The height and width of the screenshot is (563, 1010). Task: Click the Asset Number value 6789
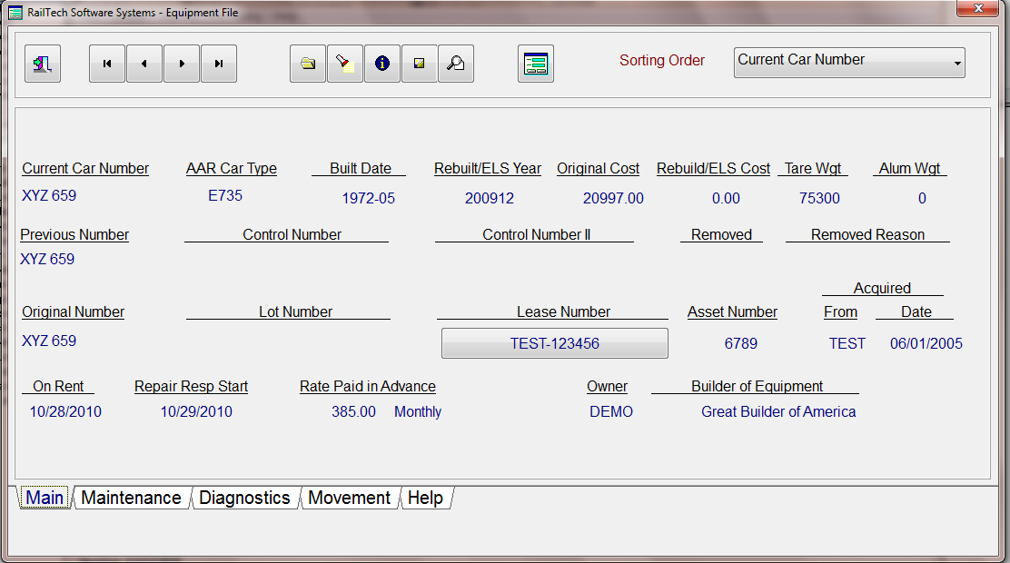point(741,344)
